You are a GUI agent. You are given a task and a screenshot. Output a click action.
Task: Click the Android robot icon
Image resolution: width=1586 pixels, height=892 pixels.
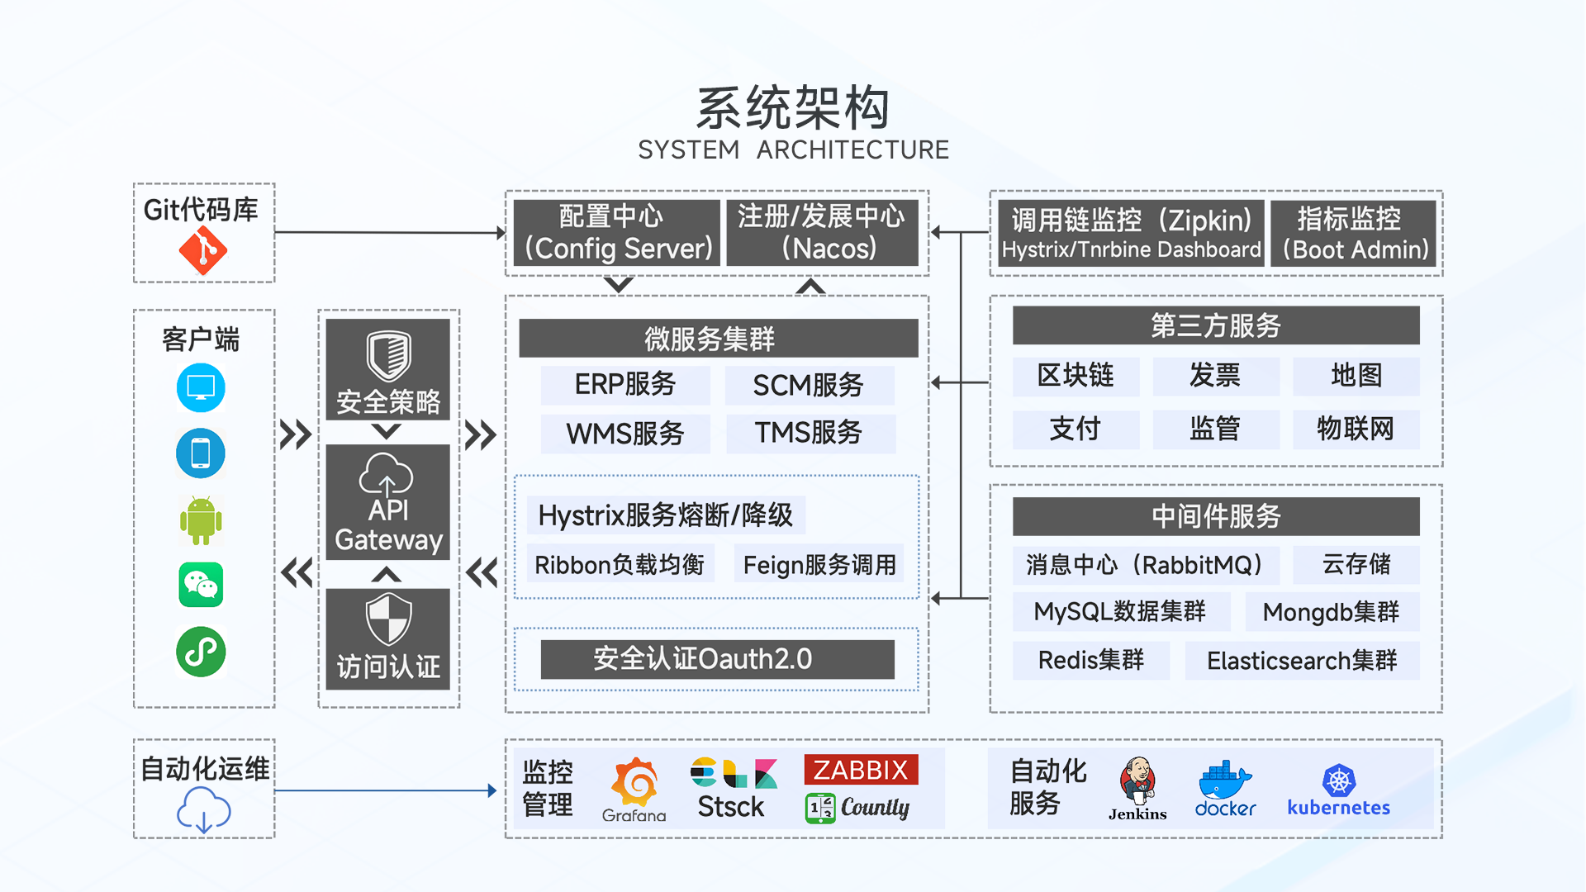pyautogui.click(x=201, y=520)
